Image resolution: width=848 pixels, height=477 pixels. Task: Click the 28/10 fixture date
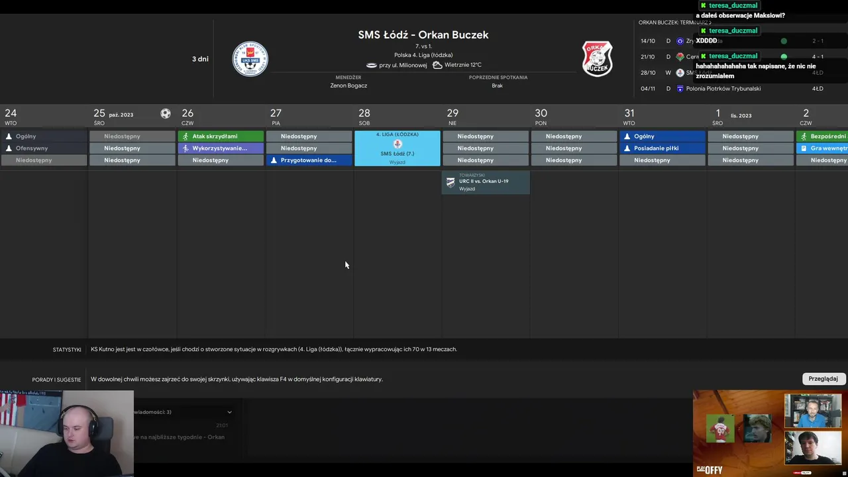pos(648,73)
